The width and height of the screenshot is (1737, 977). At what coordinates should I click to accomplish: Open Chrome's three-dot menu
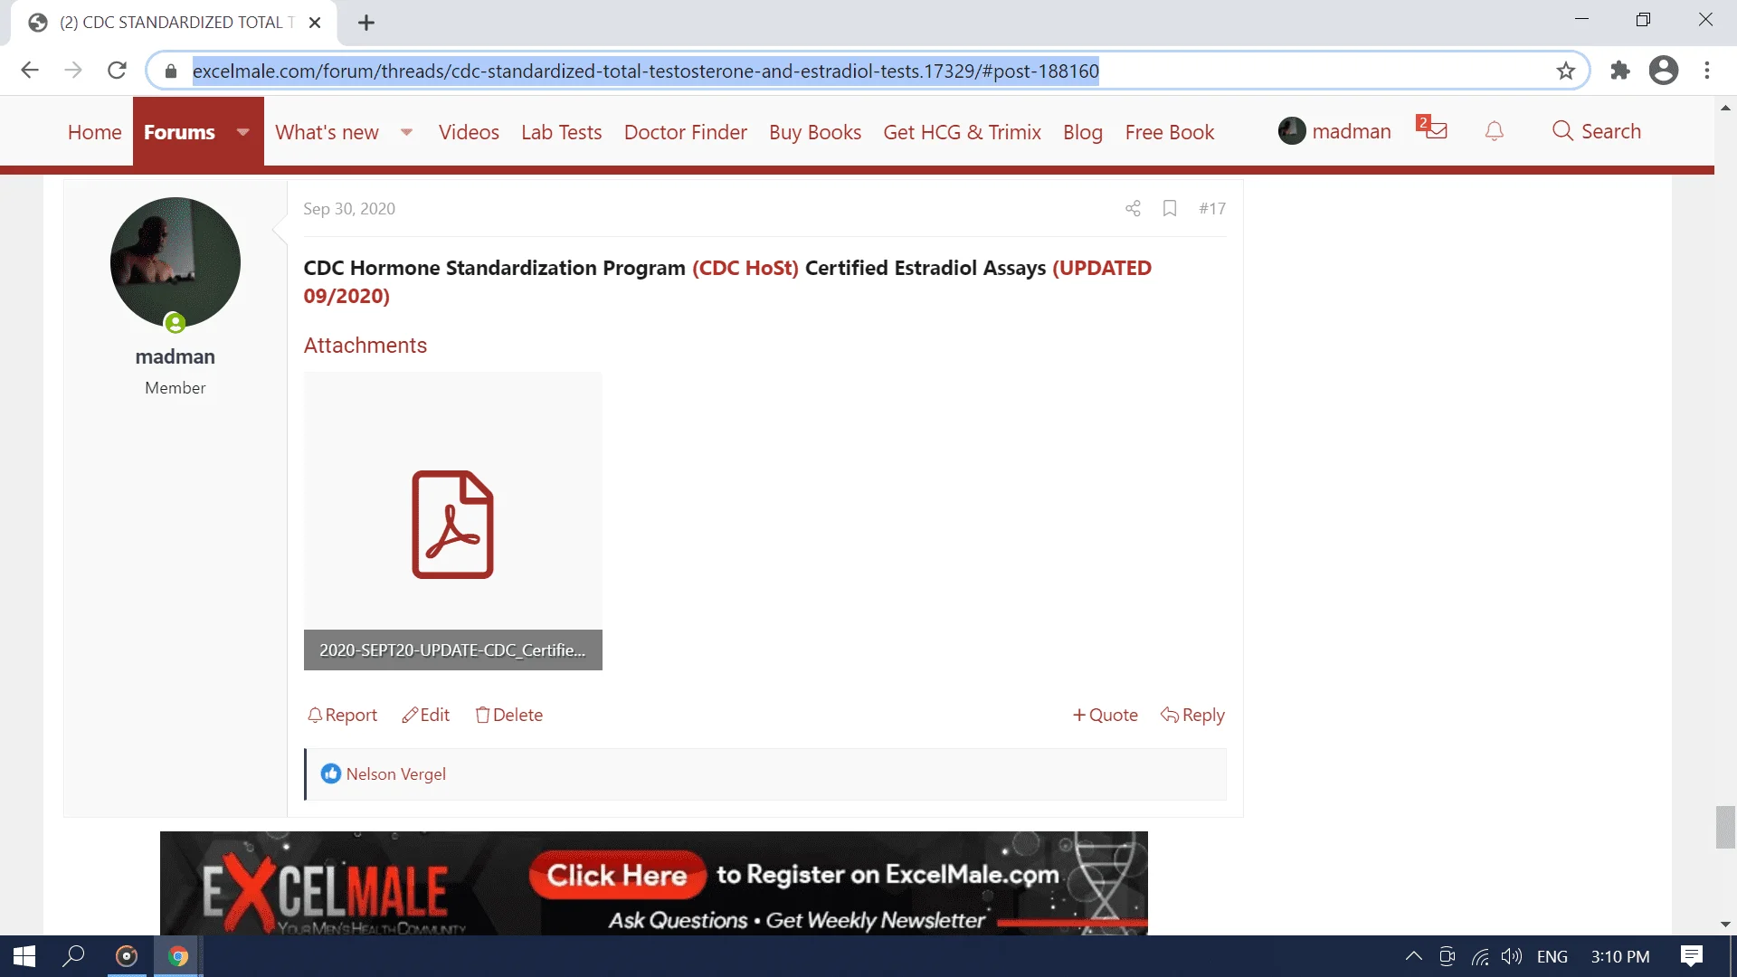tap(1707, 71)
